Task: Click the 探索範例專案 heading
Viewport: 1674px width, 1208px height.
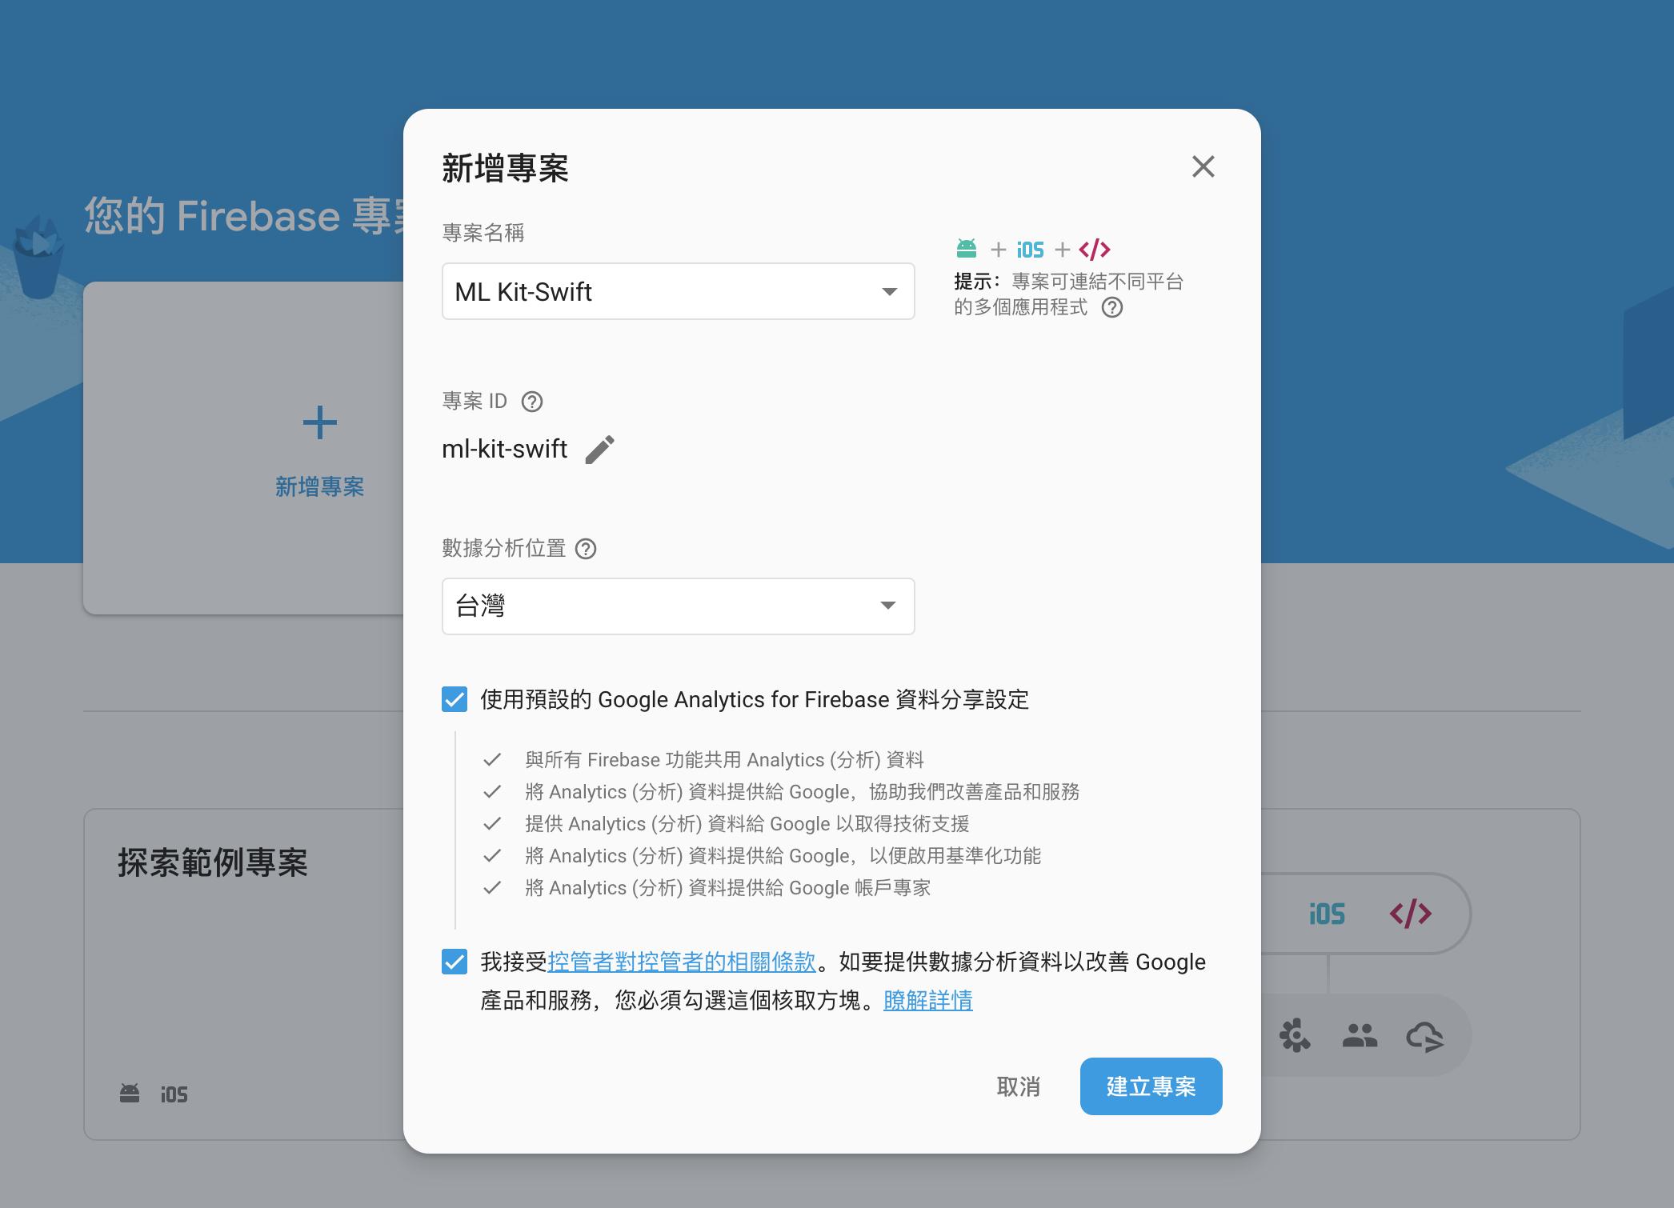Action: tap(213, 862)
